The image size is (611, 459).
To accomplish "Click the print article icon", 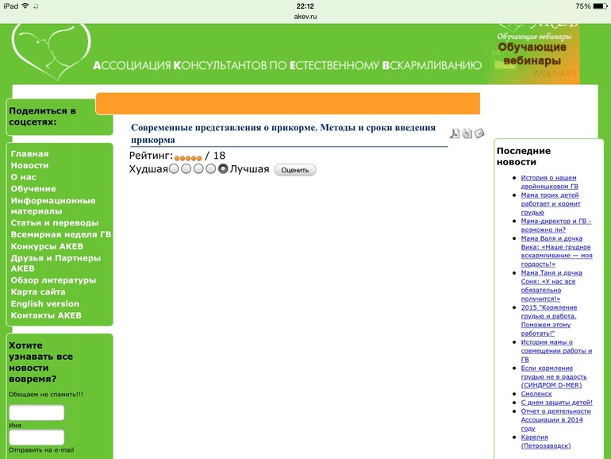I will pos(467,133).
